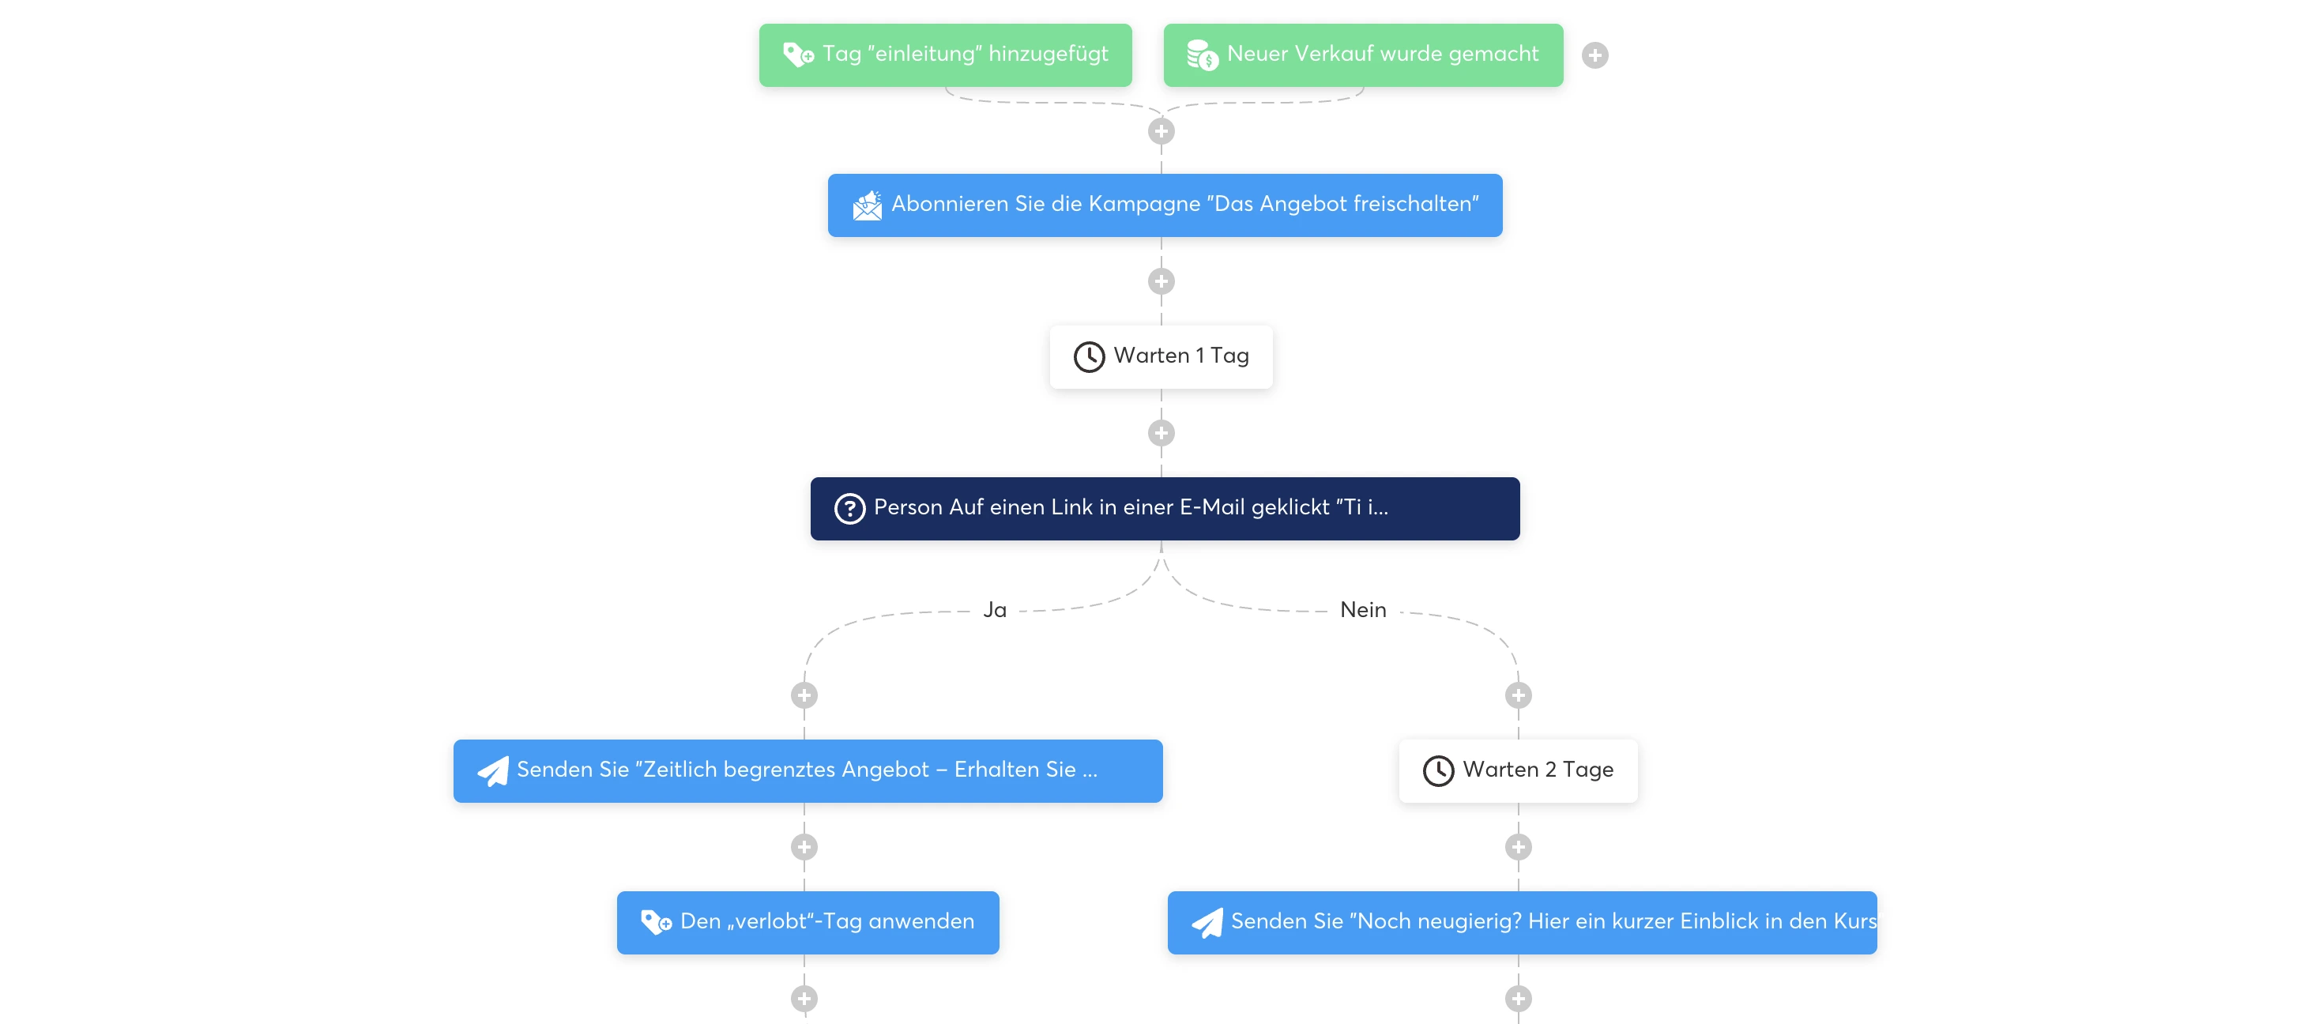Open the "Das Angebot freischalten" campaign step
Image resolution: width=2323 pixels, height=1024 pixels.
click(1183, 205)
